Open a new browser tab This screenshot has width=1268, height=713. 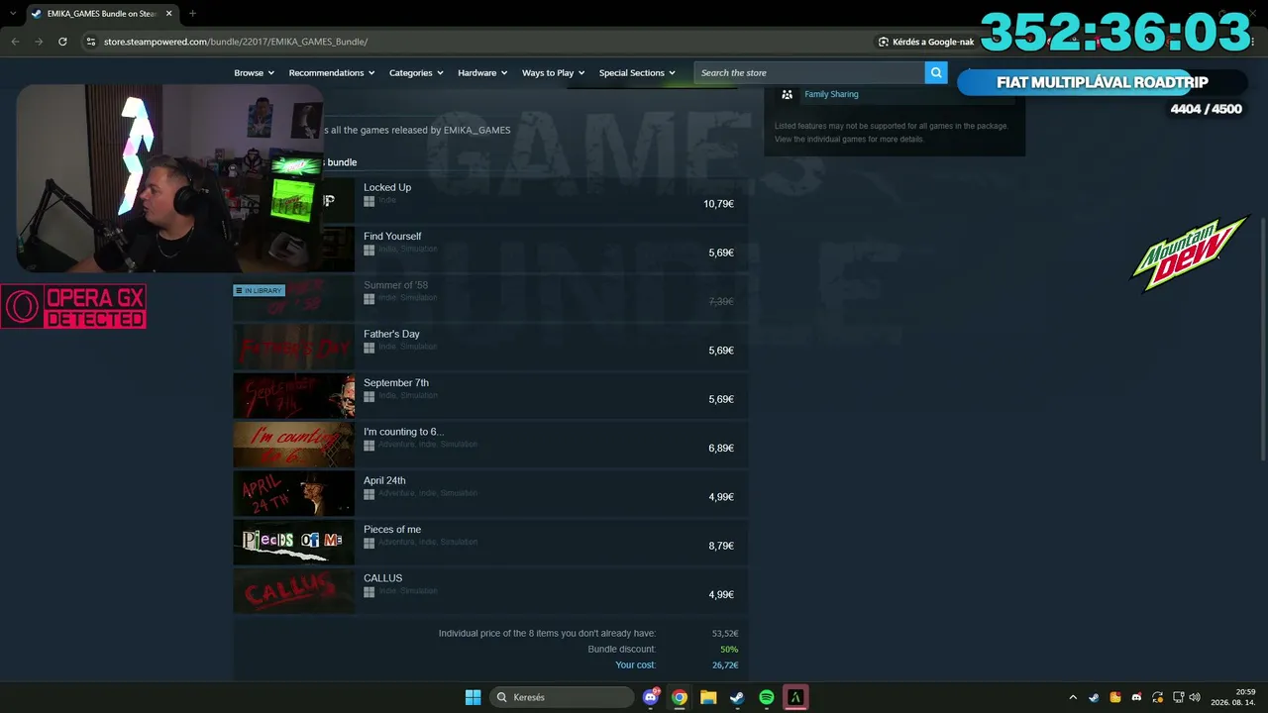click(x=192, y=14)
